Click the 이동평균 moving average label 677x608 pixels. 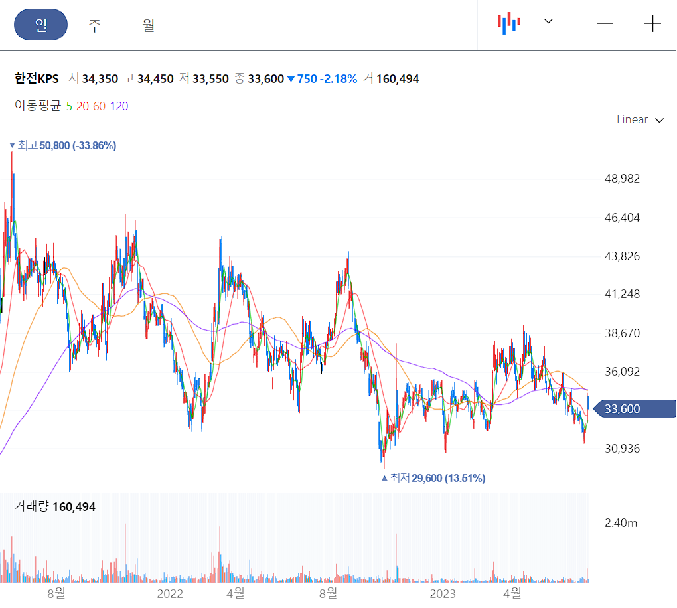pos(38,106)
